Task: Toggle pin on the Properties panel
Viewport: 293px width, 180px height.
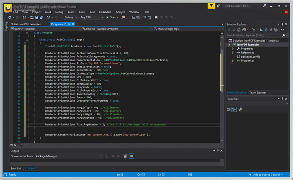Action: pyautogui.click(x=282, y=99)
